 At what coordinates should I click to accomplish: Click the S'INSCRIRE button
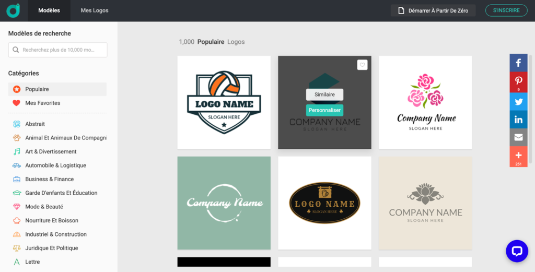506,10
